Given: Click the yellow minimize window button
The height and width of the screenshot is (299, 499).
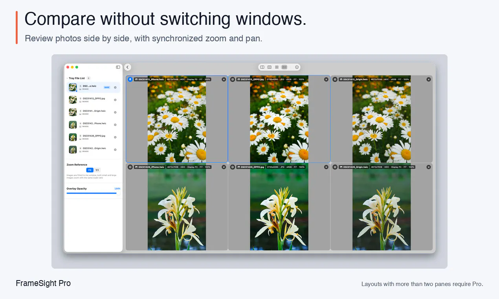Looking at the screenshot, I should [72, 67].
